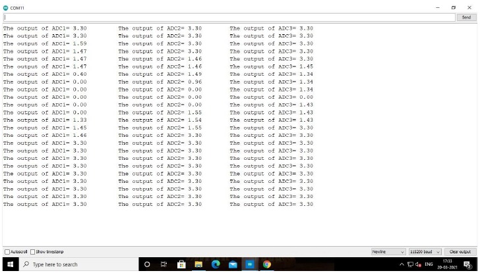The width and height of the screenshot is (480, 273).
Task: Open the Windows Start menu
Action: [10, 264]
